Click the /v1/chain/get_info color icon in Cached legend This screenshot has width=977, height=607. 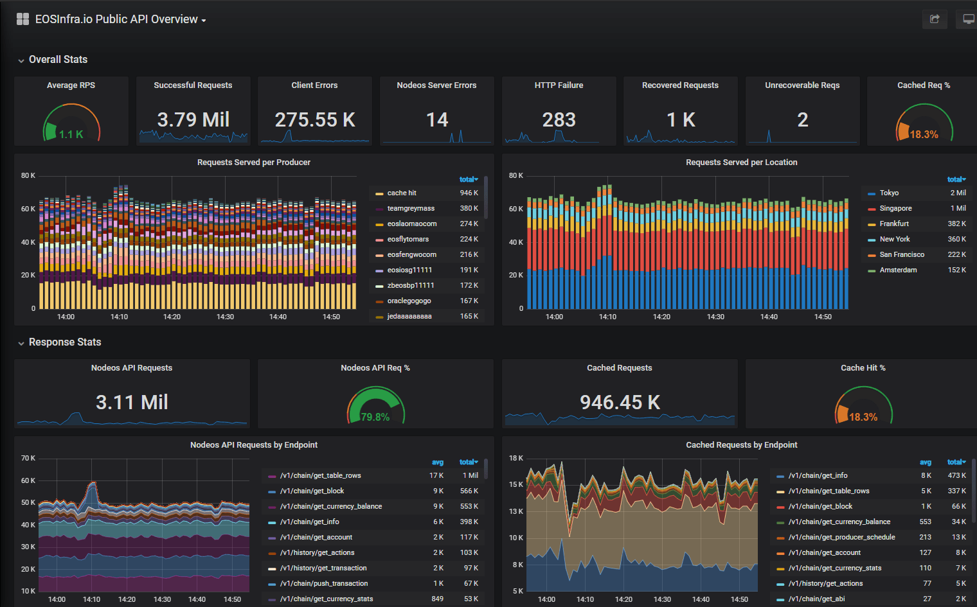tap(780, 476)
